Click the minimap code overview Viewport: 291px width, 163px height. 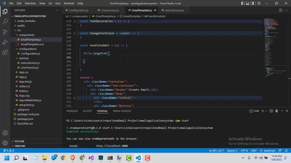276,48
